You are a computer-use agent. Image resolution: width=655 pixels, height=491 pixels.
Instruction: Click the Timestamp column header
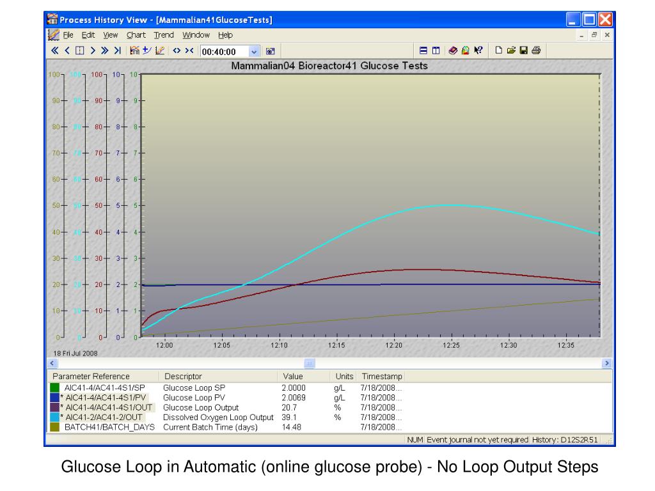click(382, 376)
